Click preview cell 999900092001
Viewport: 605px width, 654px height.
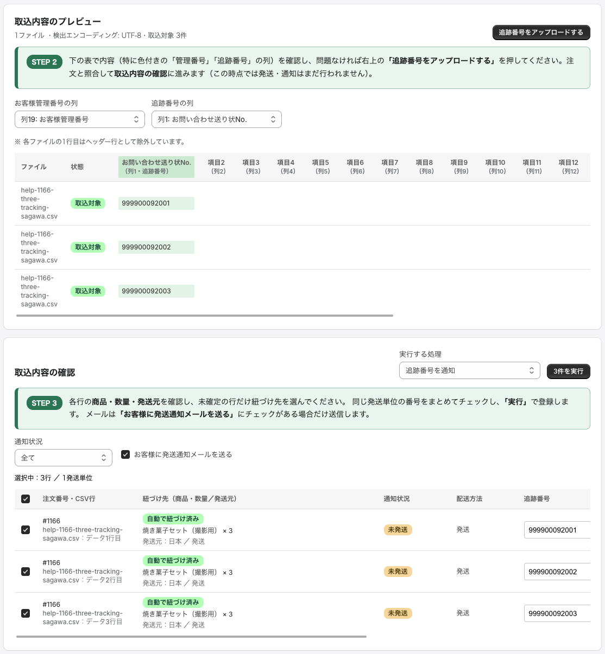(x=156, y=203)
